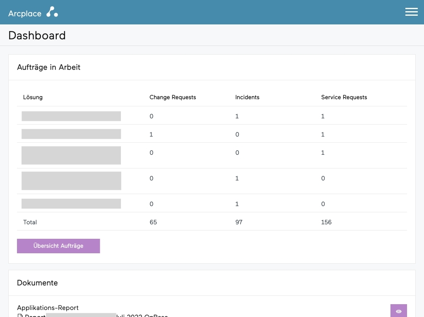Open the hamburger menu
Image resolution: width=424 pixels, height=317 pixels.
pyautogui.click(x=411, y=12)
